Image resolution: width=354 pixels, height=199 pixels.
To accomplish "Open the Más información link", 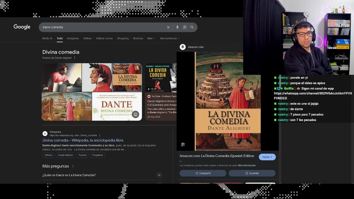I will pos(247,166).
